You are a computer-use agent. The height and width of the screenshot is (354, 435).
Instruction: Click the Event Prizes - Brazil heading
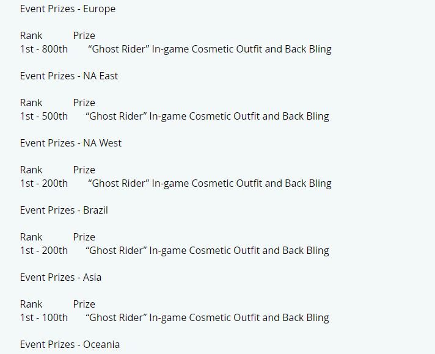tap(64, 210)
